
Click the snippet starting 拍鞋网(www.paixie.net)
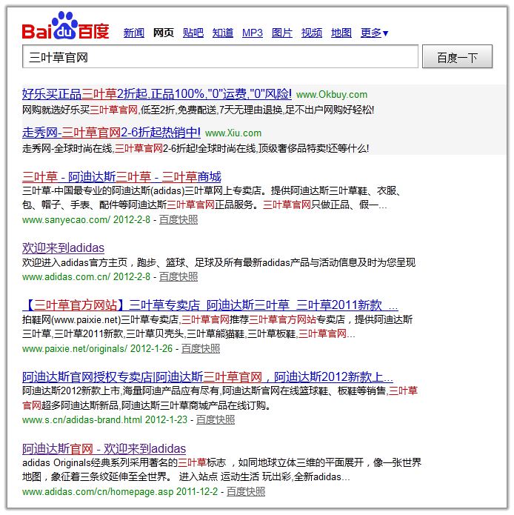[217, 327]
